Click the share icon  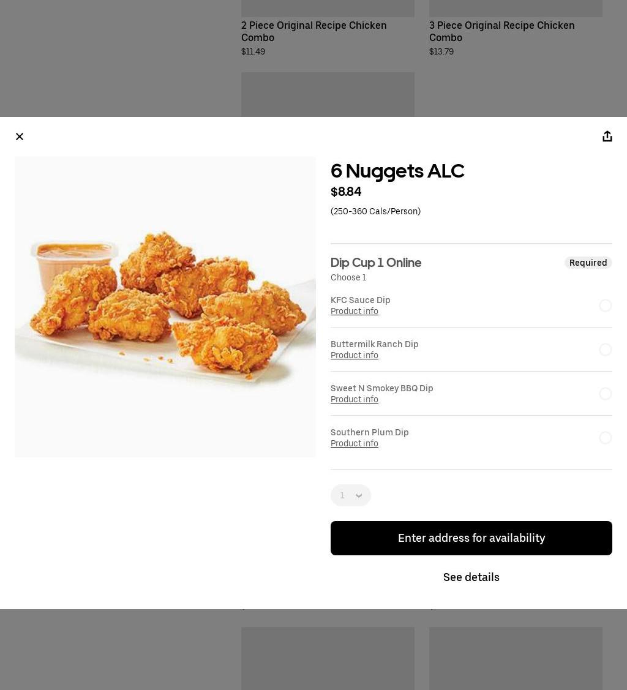(x=607, y=137)
